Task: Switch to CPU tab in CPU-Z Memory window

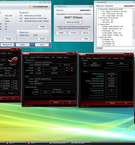Action: (83, 58)
